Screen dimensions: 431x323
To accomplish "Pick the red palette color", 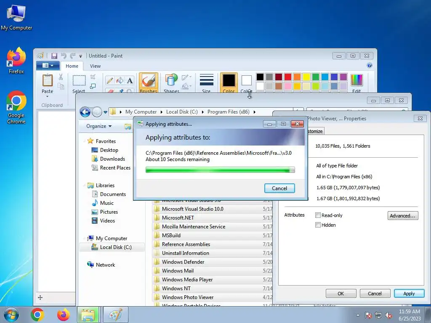I will point(288,77).
